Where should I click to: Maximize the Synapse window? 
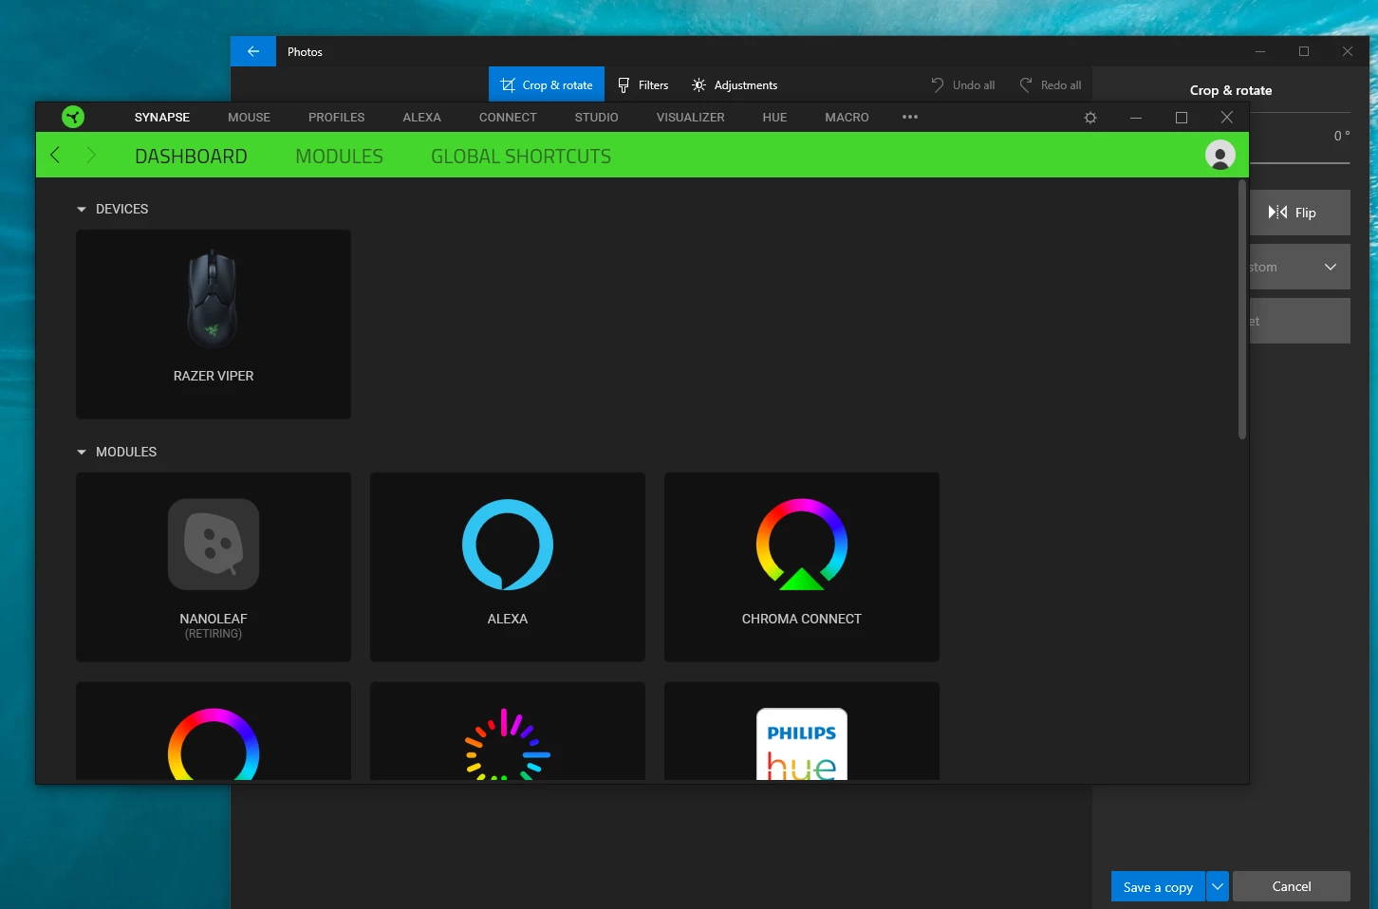tap(1182, 118)
